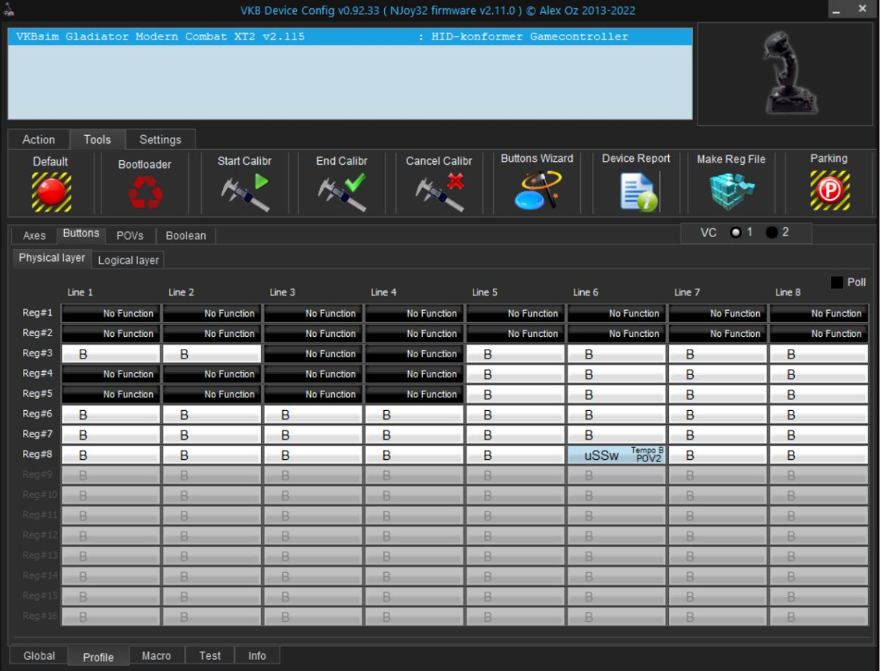Open the Global bottom tab
The width and height of the screenshot is (880, 671).
coord(40,655)
